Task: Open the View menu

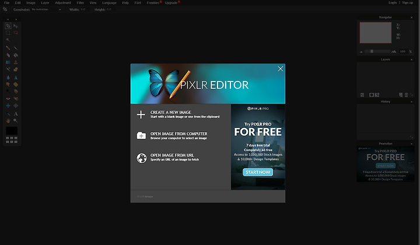Action: click(x=93, y=3)
